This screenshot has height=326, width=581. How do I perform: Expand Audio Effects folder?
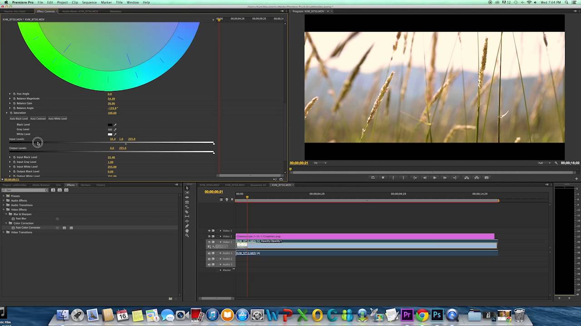pyautogui.click(x=4, y=201)
